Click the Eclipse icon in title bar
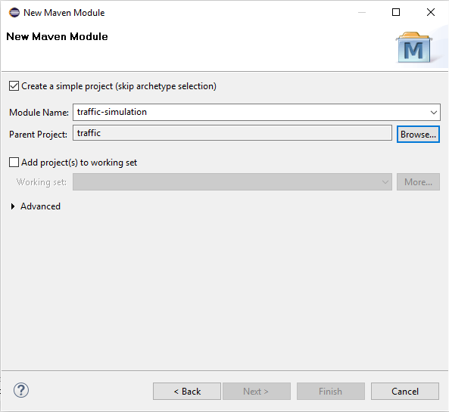Image resolution: width=449 pixels, height=412 pixels. (x=14, y=13)
